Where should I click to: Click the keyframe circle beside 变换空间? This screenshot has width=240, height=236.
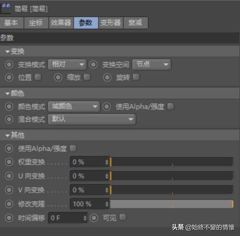(94, 65)
